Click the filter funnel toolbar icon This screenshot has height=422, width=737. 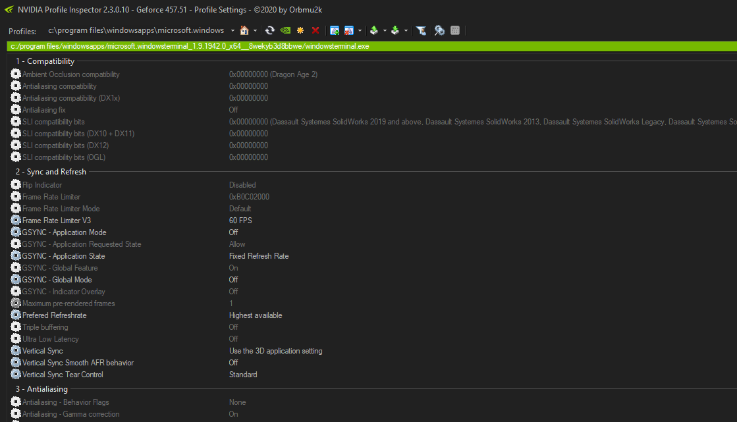422,30
